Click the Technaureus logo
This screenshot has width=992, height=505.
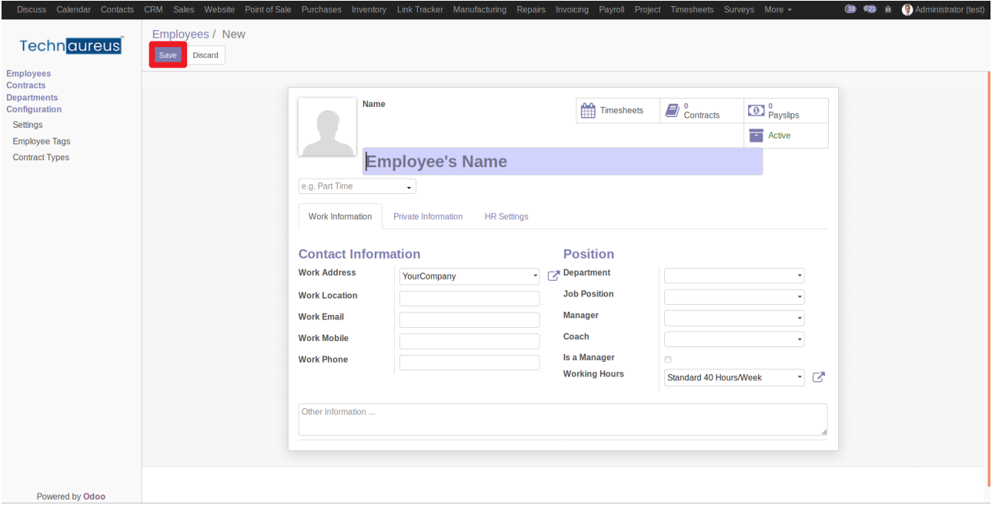click(71, 46)
